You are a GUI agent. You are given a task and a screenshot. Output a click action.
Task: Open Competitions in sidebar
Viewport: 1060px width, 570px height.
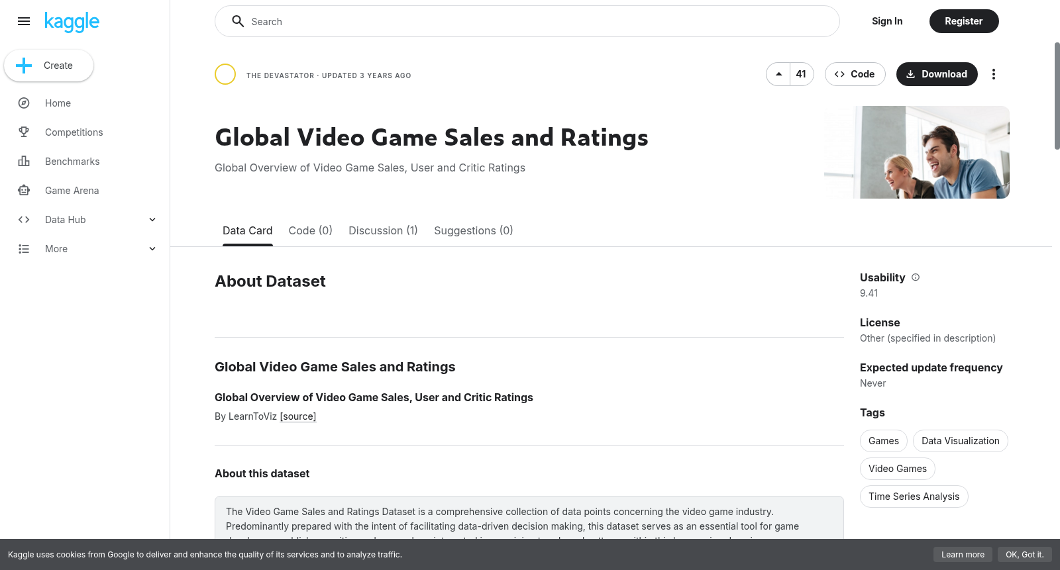[x=74, y=132]
